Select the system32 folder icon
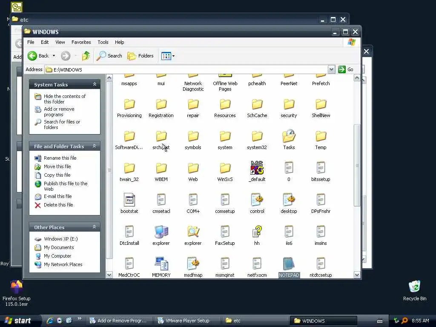Screen dimensions: 436x327 click(x=257, y=136)
